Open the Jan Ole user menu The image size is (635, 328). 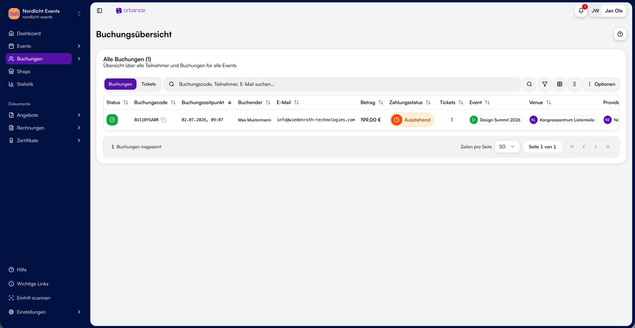[607, 11]
